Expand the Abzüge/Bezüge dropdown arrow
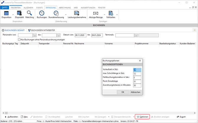 (x=104, y=14)
